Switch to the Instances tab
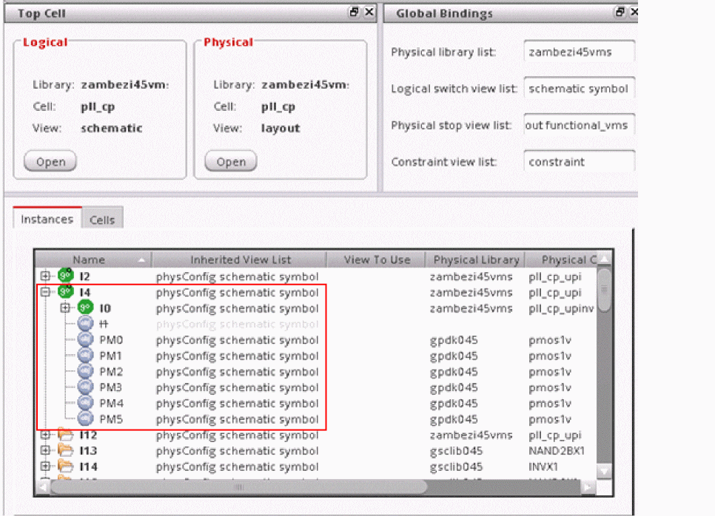Image resolution: width=715 pixels, height=516 pixels. pos(47,219)
